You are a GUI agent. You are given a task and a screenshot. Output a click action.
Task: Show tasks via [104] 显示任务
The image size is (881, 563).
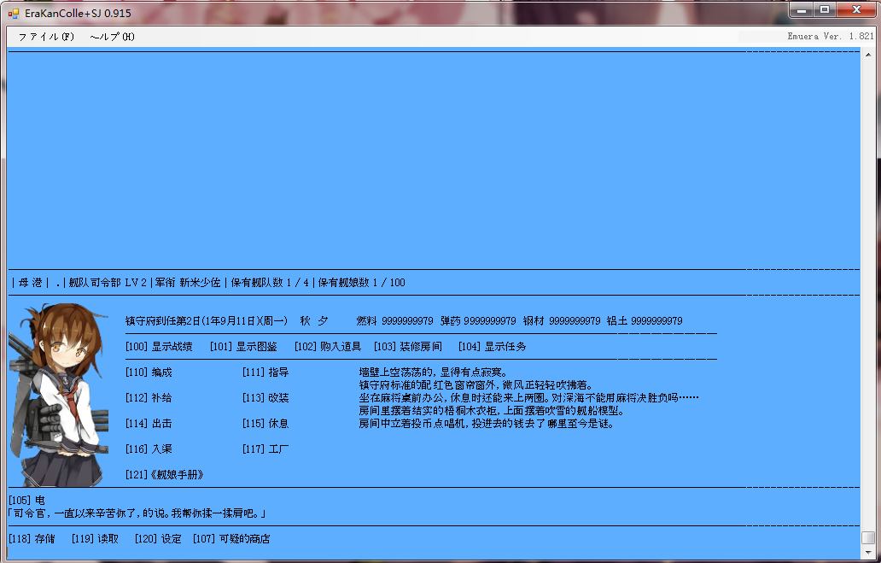(x=492, y=347)
